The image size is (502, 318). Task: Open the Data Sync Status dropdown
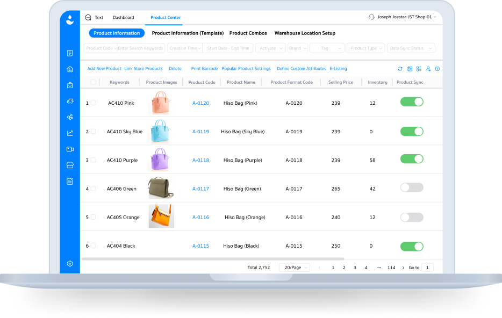411,48
